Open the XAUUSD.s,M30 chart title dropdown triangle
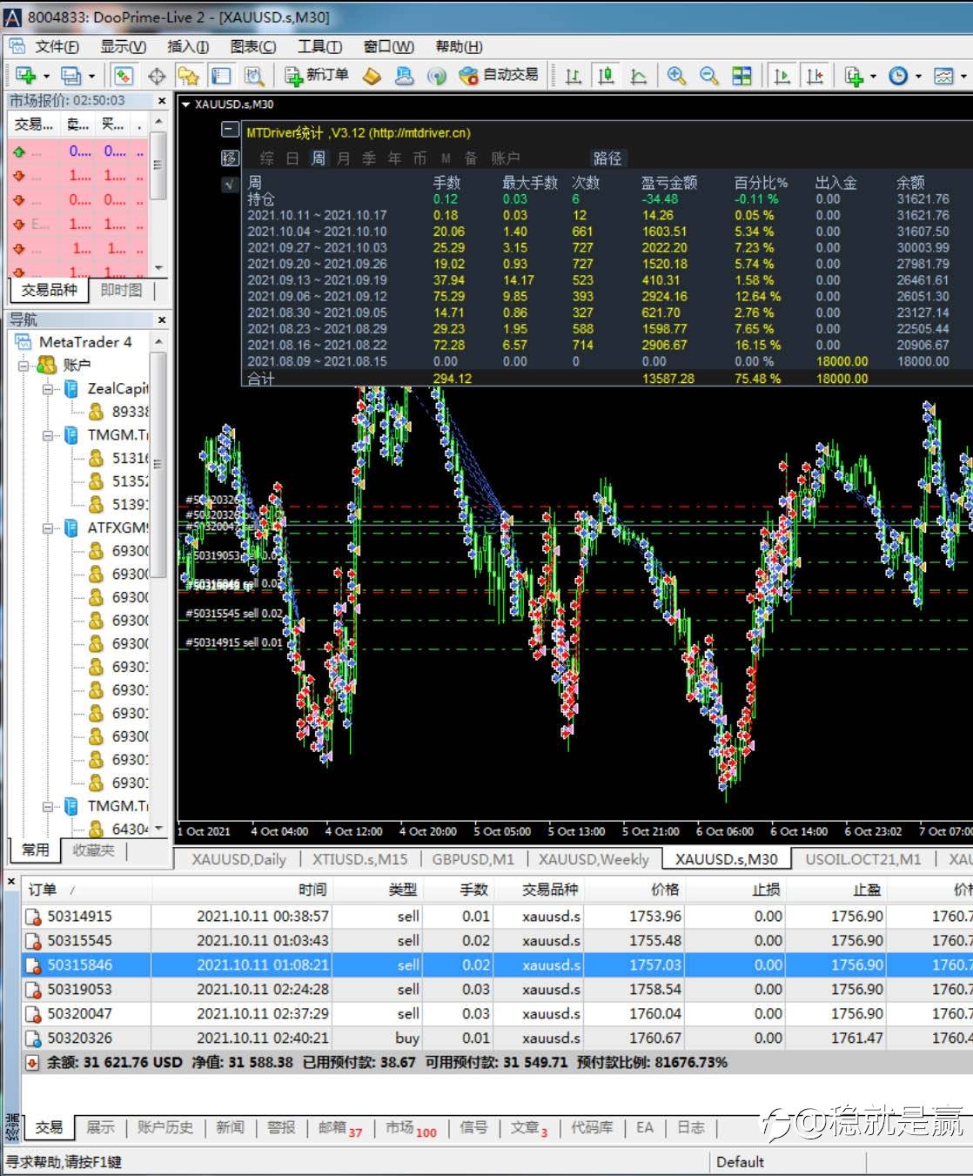 [185, 104]
